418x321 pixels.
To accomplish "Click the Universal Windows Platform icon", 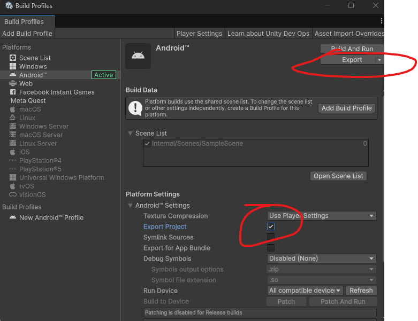I will point(13,177).
